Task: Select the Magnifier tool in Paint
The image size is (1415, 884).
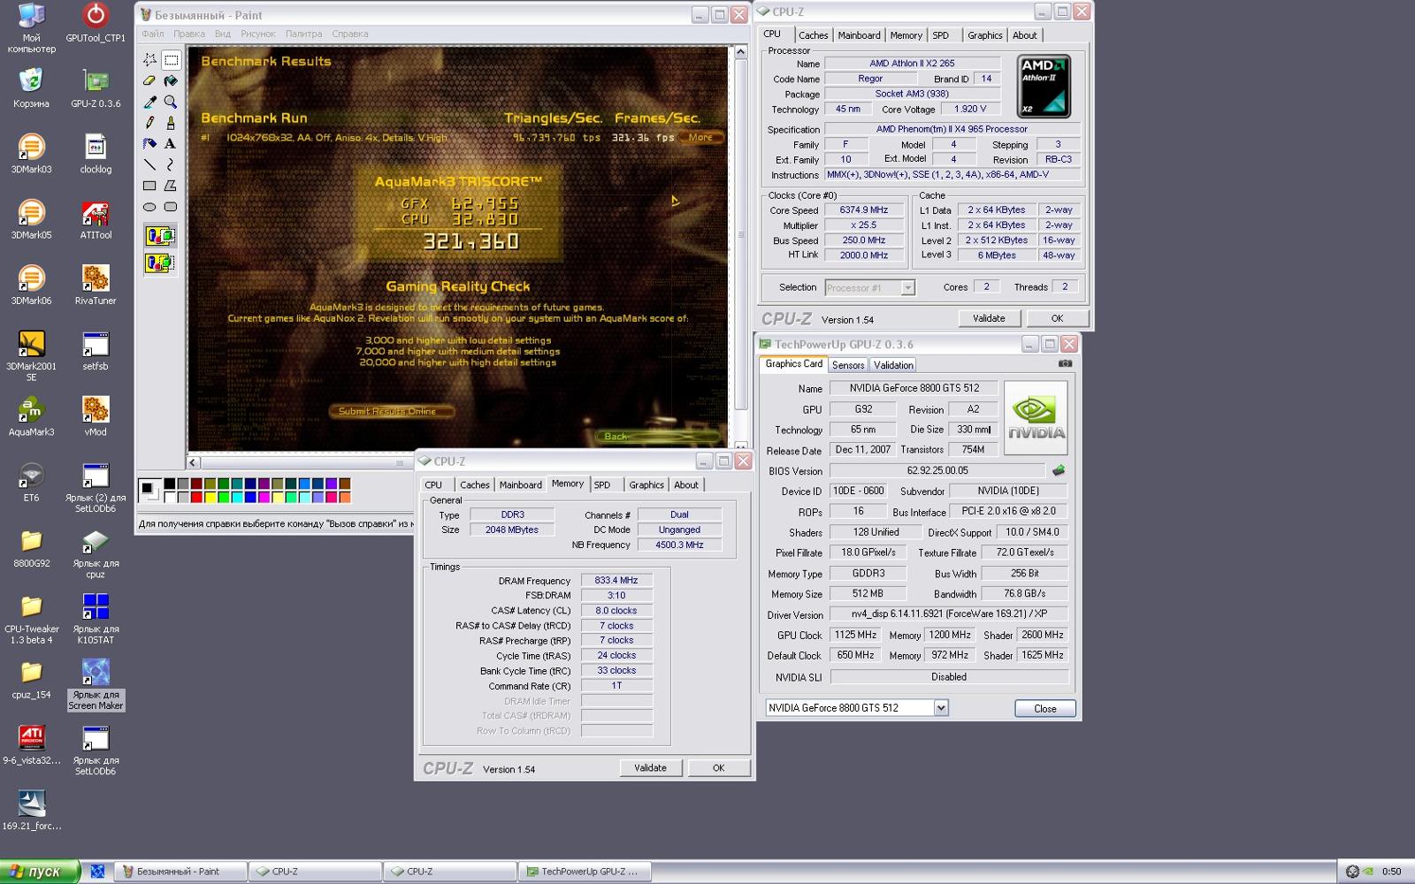Action: point(171,103)
